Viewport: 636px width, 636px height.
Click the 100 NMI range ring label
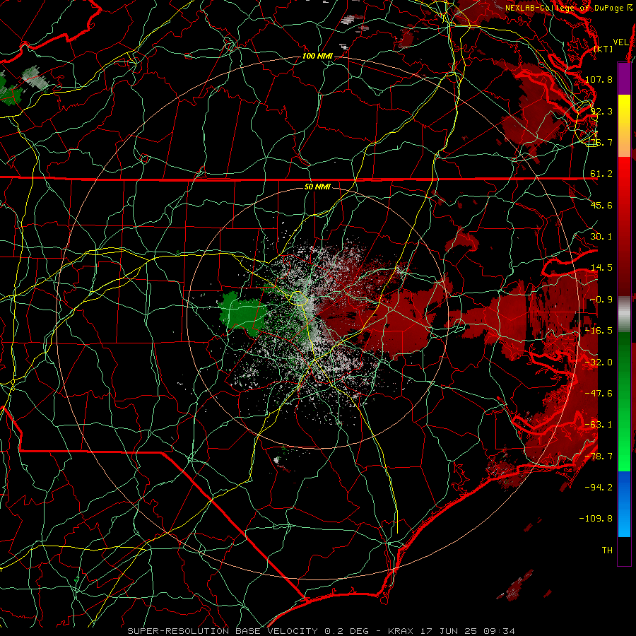click(x=317, y=56)
